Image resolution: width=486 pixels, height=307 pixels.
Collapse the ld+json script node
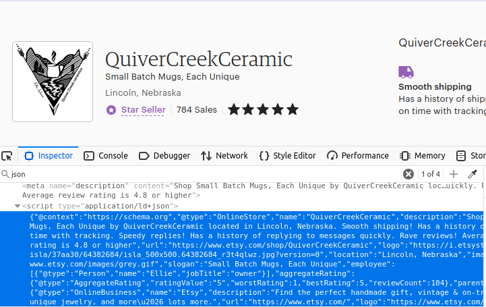tap(18, 206)
